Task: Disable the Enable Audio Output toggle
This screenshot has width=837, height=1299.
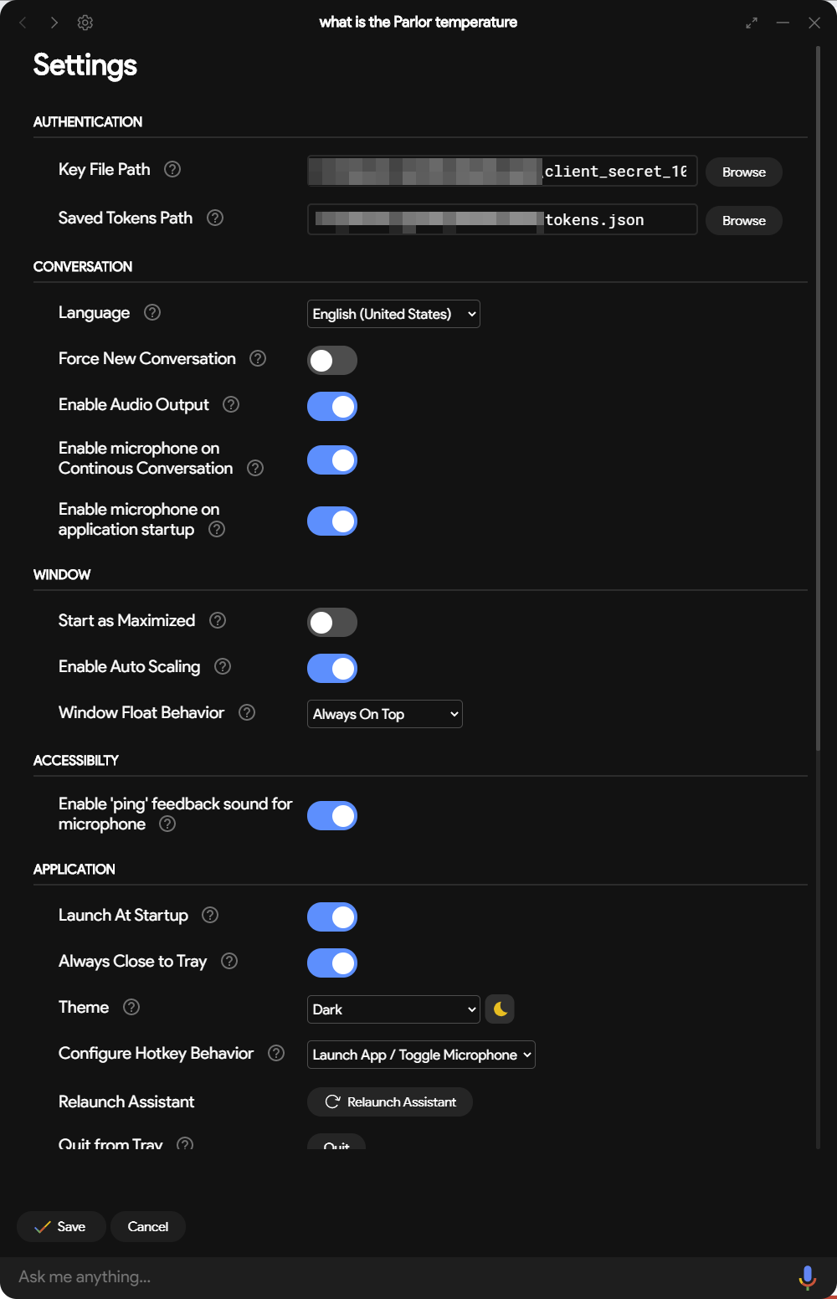Action: pos(332,406)
